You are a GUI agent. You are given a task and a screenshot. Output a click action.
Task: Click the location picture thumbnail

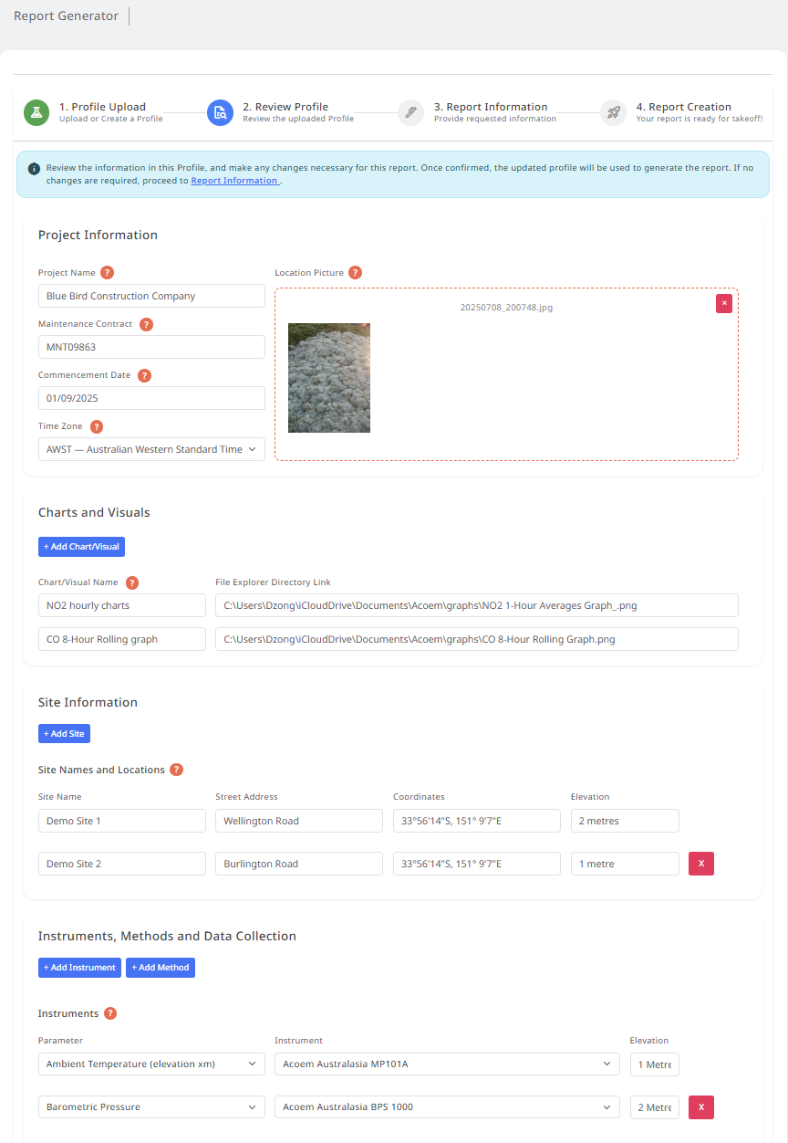(x=329, y=378)
